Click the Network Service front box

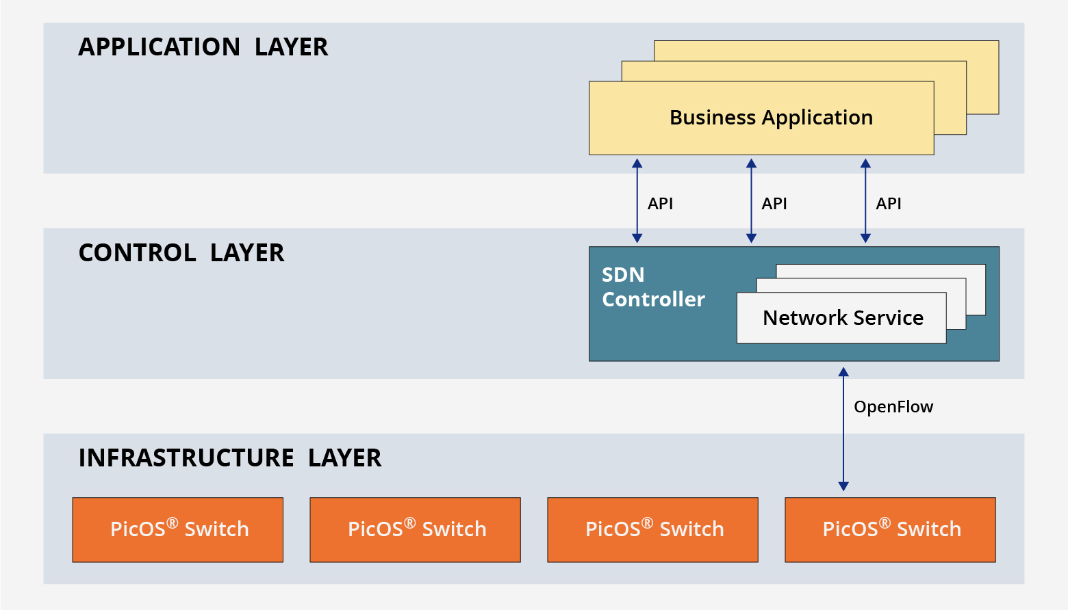pos(841,318)
